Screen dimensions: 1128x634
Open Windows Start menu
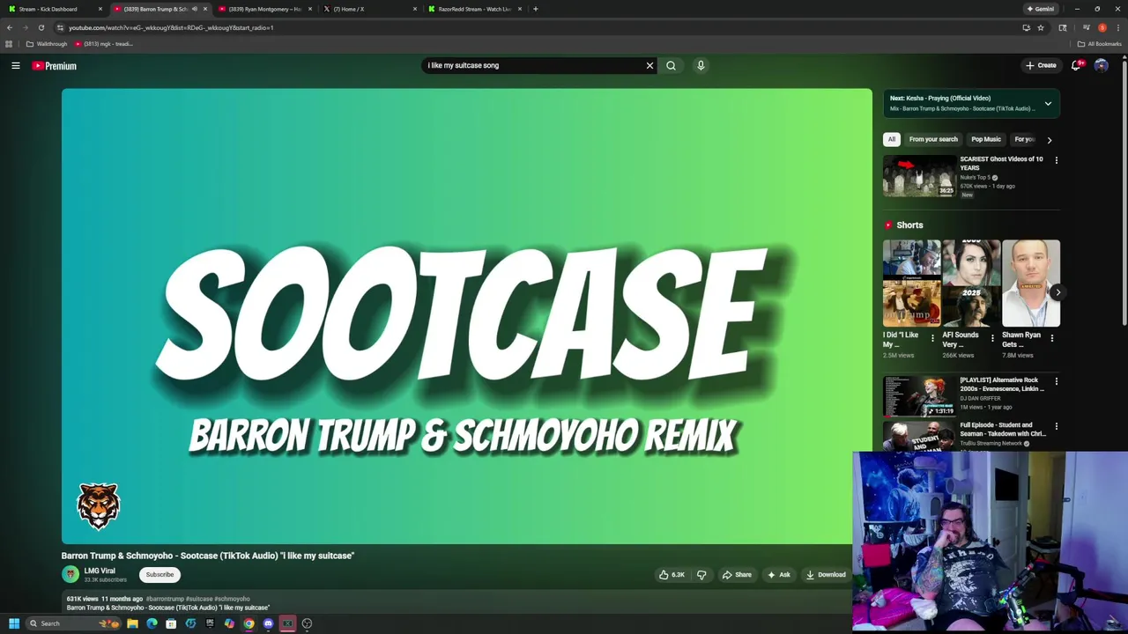pos(14,623)
